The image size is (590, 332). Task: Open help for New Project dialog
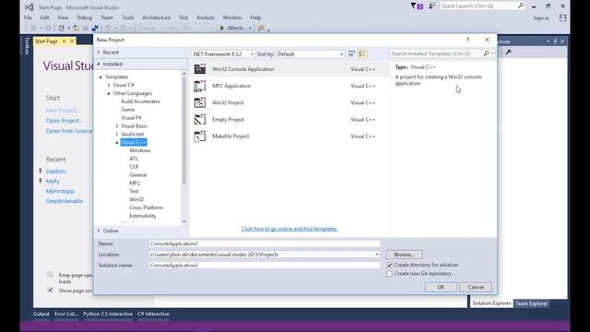(467, 40)
